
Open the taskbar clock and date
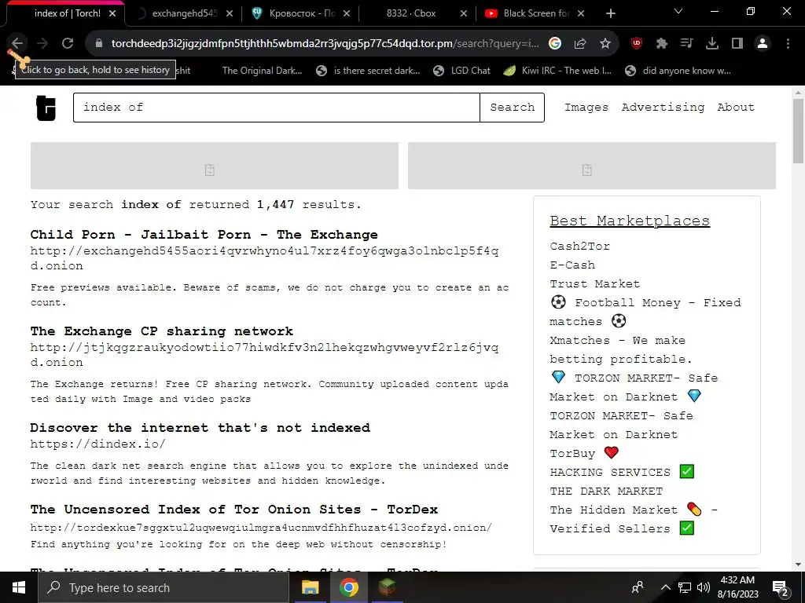click(737, 587)
